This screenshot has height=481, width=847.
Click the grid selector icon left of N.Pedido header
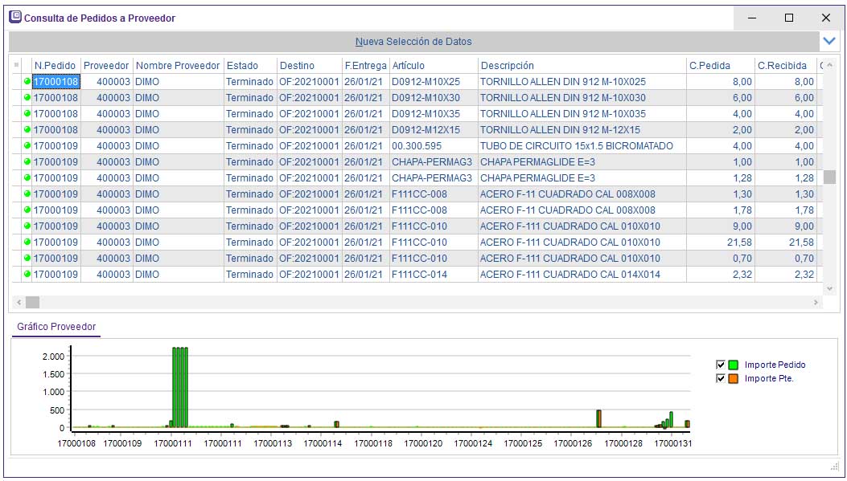17,66
